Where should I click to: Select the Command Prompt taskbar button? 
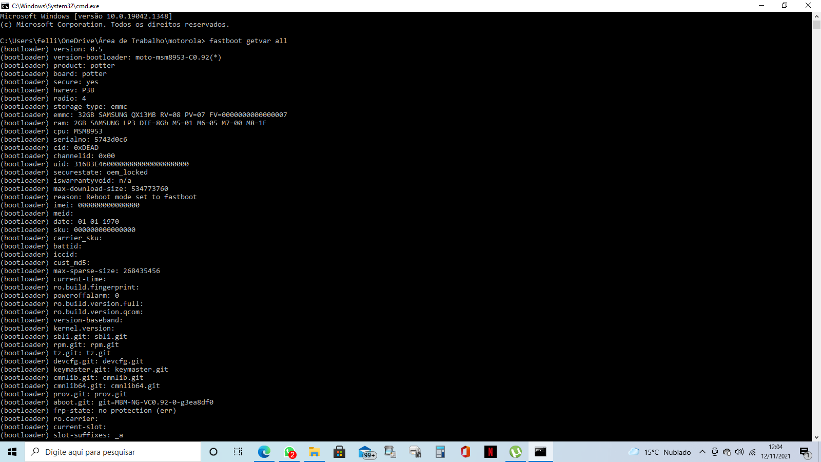pos(541,452)
